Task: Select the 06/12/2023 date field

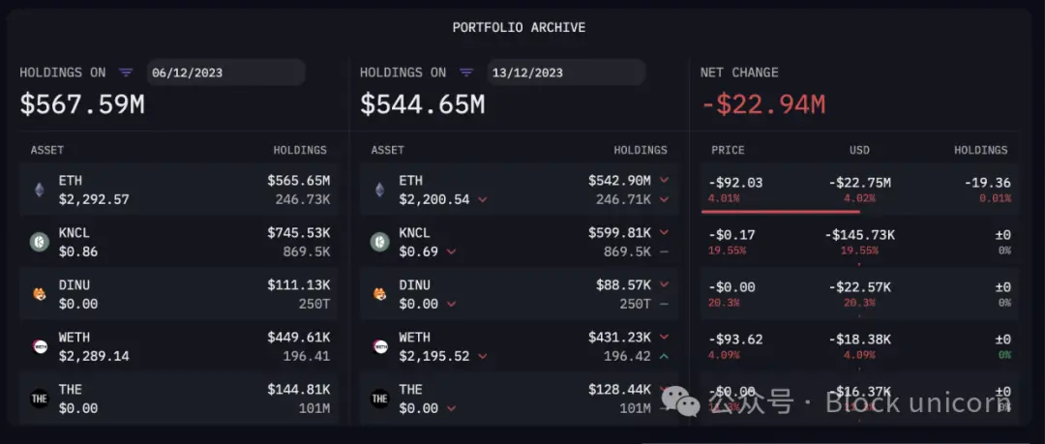Action: click(x=224, y=73)
